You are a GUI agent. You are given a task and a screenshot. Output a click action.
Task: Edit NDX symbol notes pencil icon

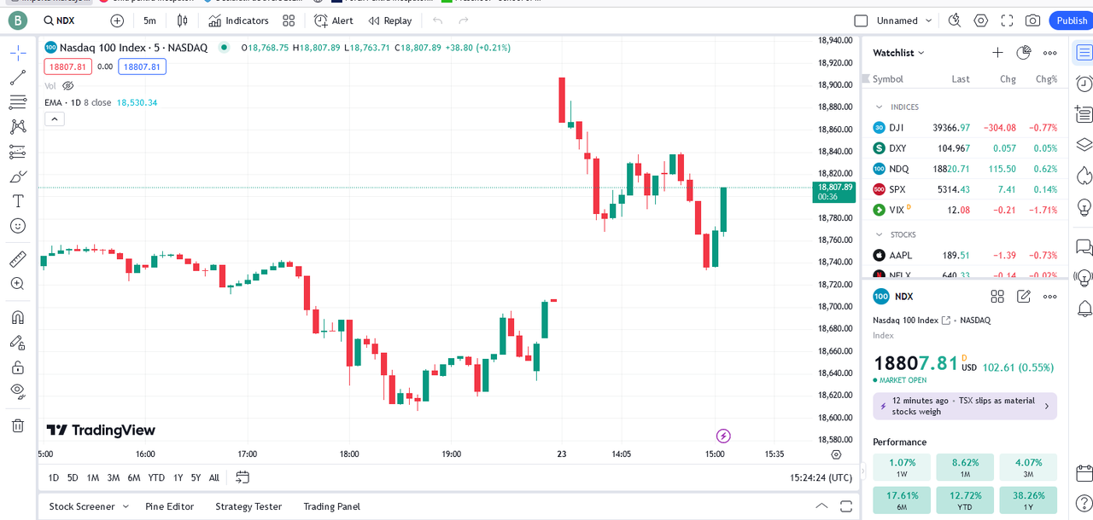click(x=1024, y=297)
